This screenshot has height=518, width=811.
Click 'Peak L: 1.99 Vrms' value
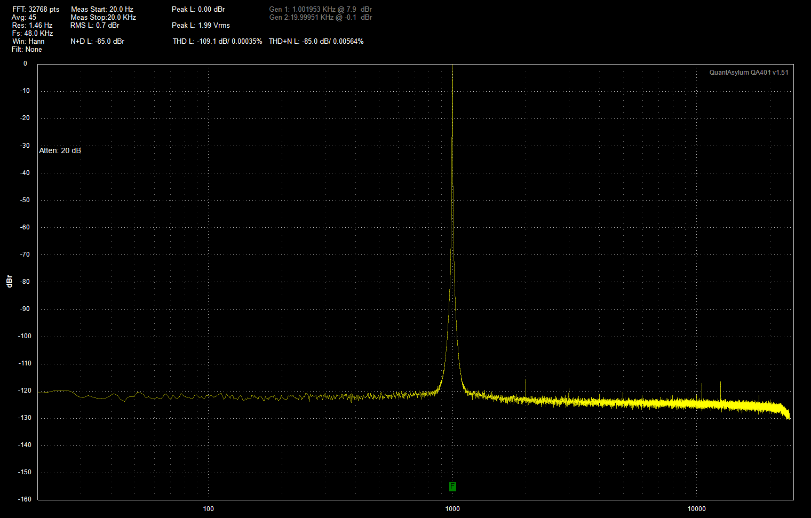click(201, 25)
